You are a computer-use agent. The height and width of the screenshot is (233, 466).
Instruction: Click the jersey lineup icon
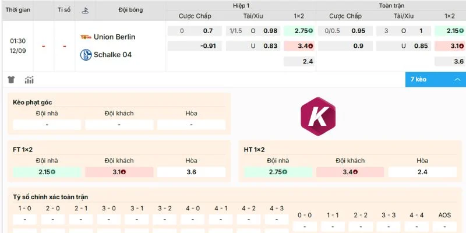[x=11, y=80]
